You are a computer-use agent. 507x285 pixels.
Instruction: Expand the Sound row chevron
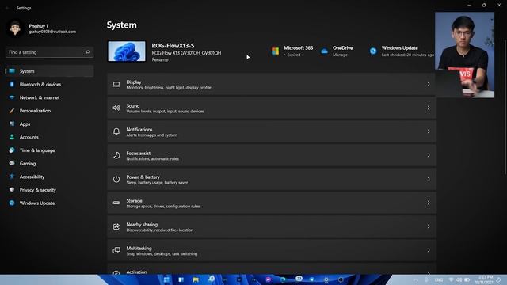point(429,108)
